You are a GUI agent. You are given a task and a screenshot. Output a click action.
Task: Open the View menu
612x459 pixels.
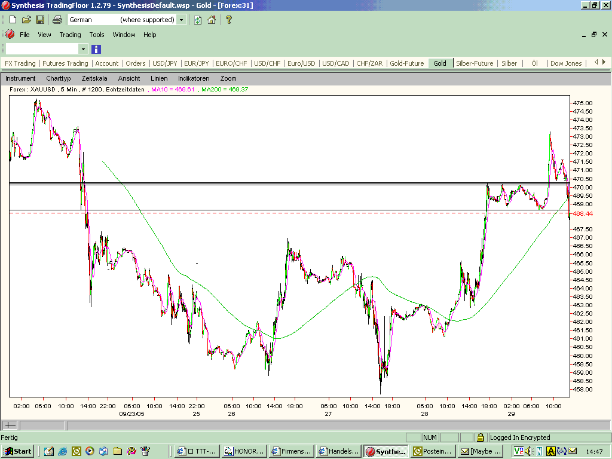[x=44, y=35]
